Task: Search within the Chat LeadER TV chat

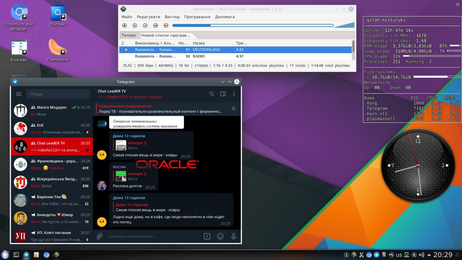Action: (212, 94)
